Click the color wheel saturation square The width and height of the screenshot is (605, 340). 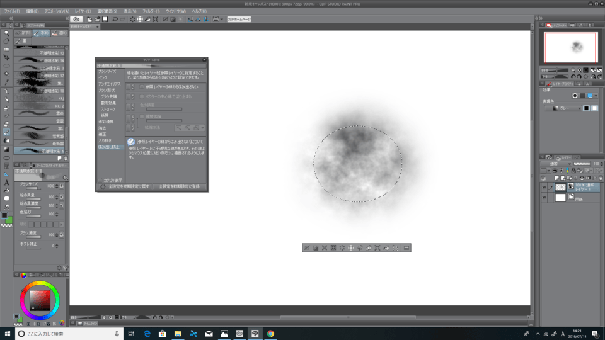[x=40, y=300]
